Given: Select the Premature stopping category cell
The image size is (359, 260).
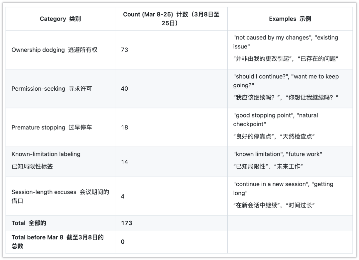Looking at the screenshot, I should (52, 128).
